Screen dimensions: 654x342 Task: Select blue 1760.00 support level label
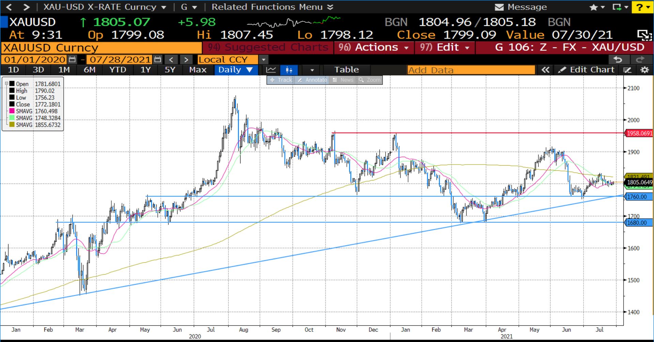pyautogui.click(x=639, y=197)
